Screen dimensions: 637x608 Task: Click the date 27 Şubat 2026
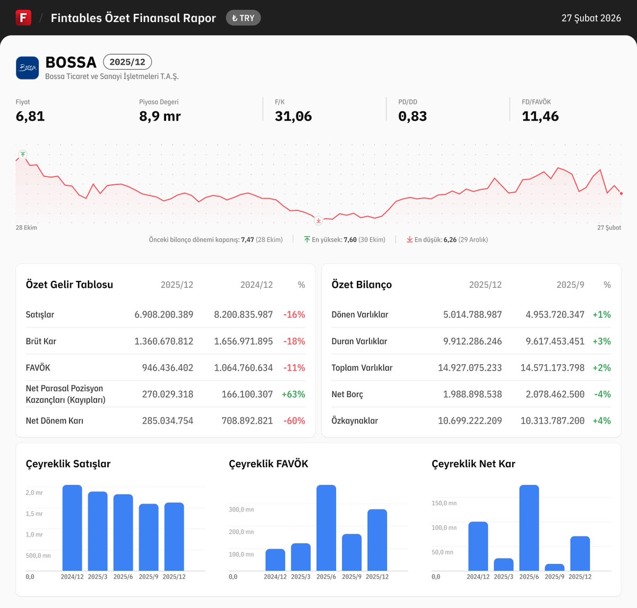(591, 18)
